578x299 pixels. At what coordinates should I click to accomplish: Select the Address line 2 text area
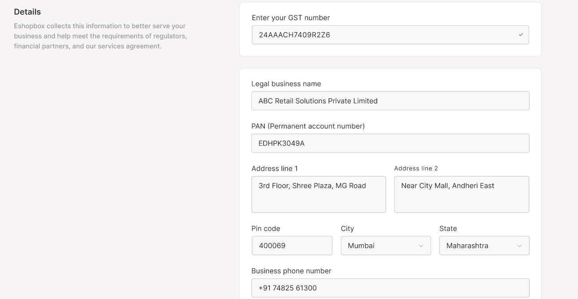[x=461, y=194]
